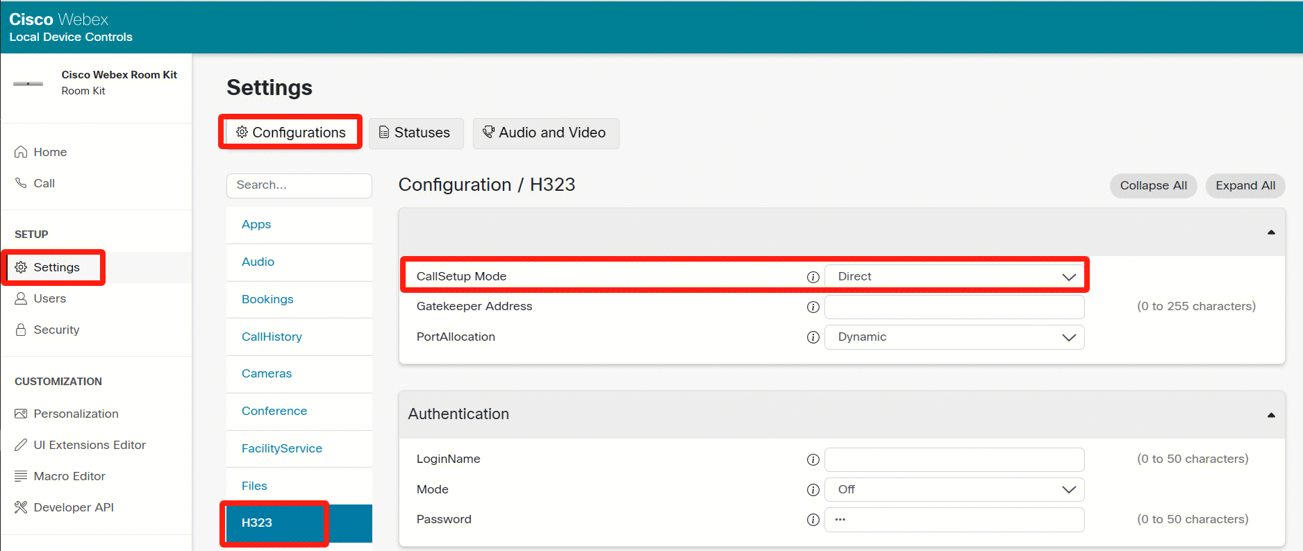Show info for LoginName
This screenshot has height=551, width=1303.
tap(813, 459)
